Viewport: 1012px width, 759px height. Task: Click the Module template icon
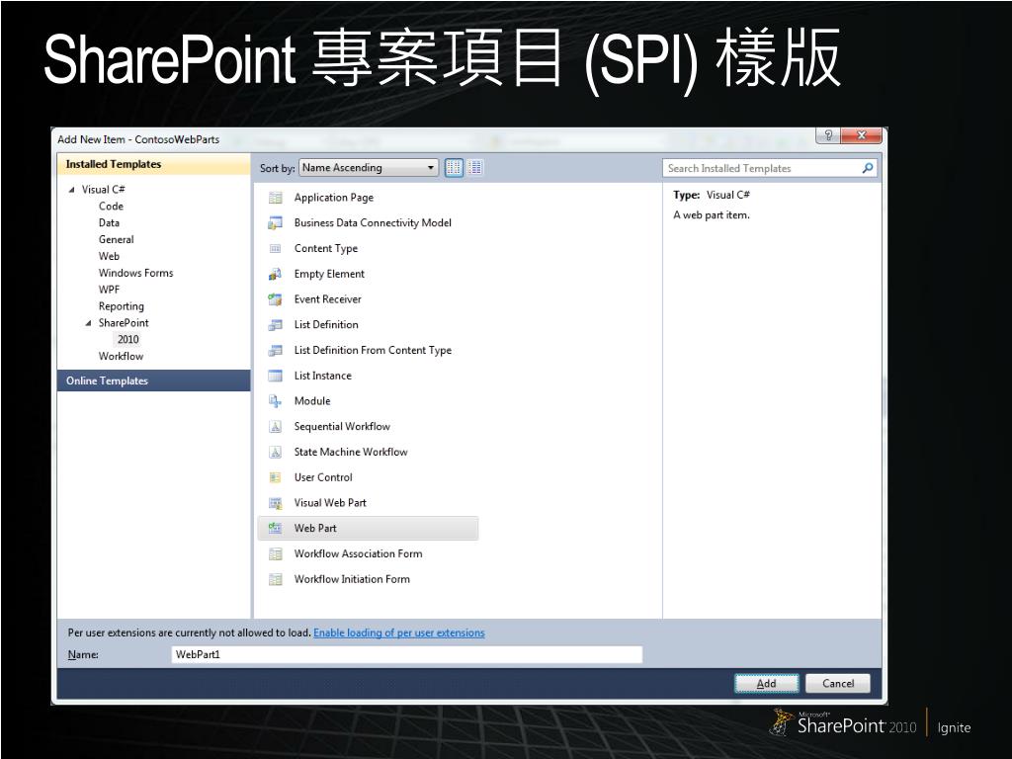[x=276, y=401]
